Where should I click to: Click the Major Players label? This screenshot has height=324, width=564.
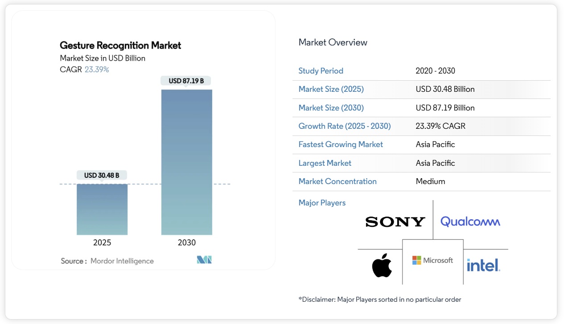tap(322, 203)
